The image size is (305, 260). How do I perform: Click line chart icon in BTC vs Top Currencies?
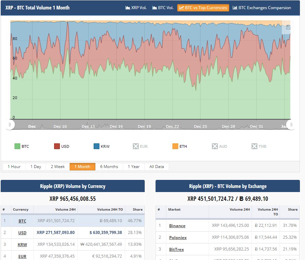pyautogui.click(x=181, y=8)
